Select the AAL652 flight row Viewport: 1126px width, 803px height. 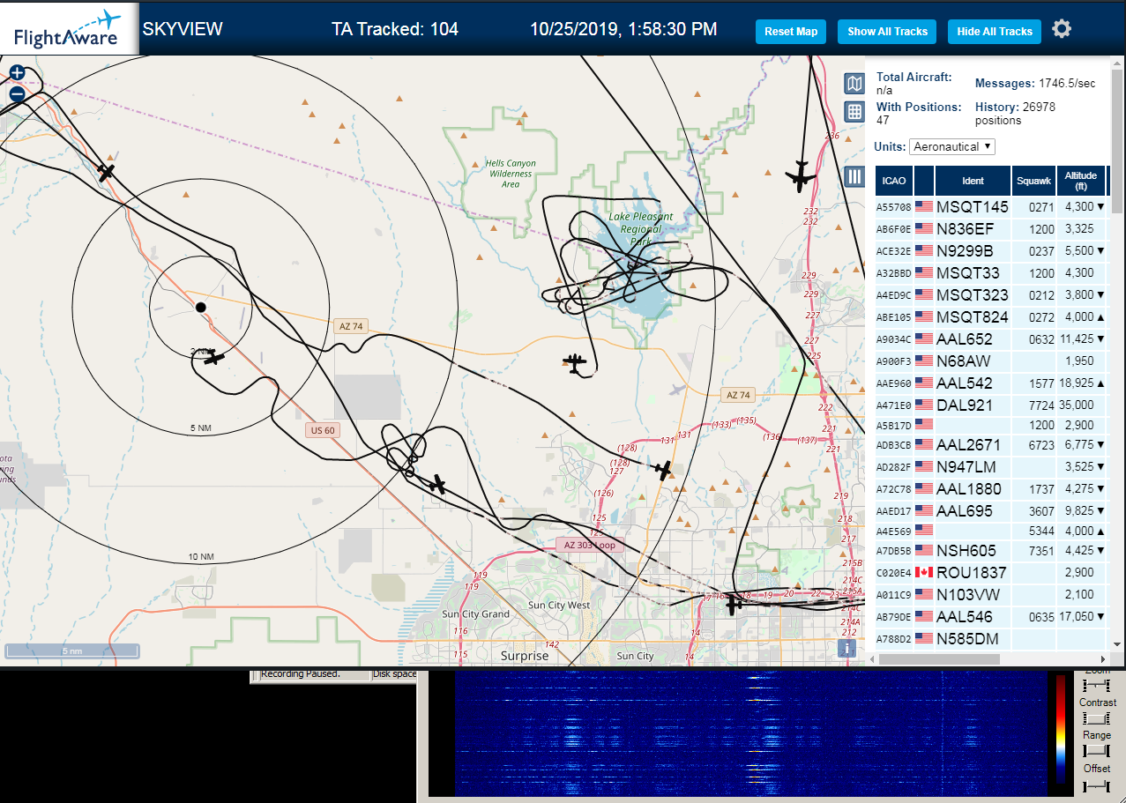[991, 339]
